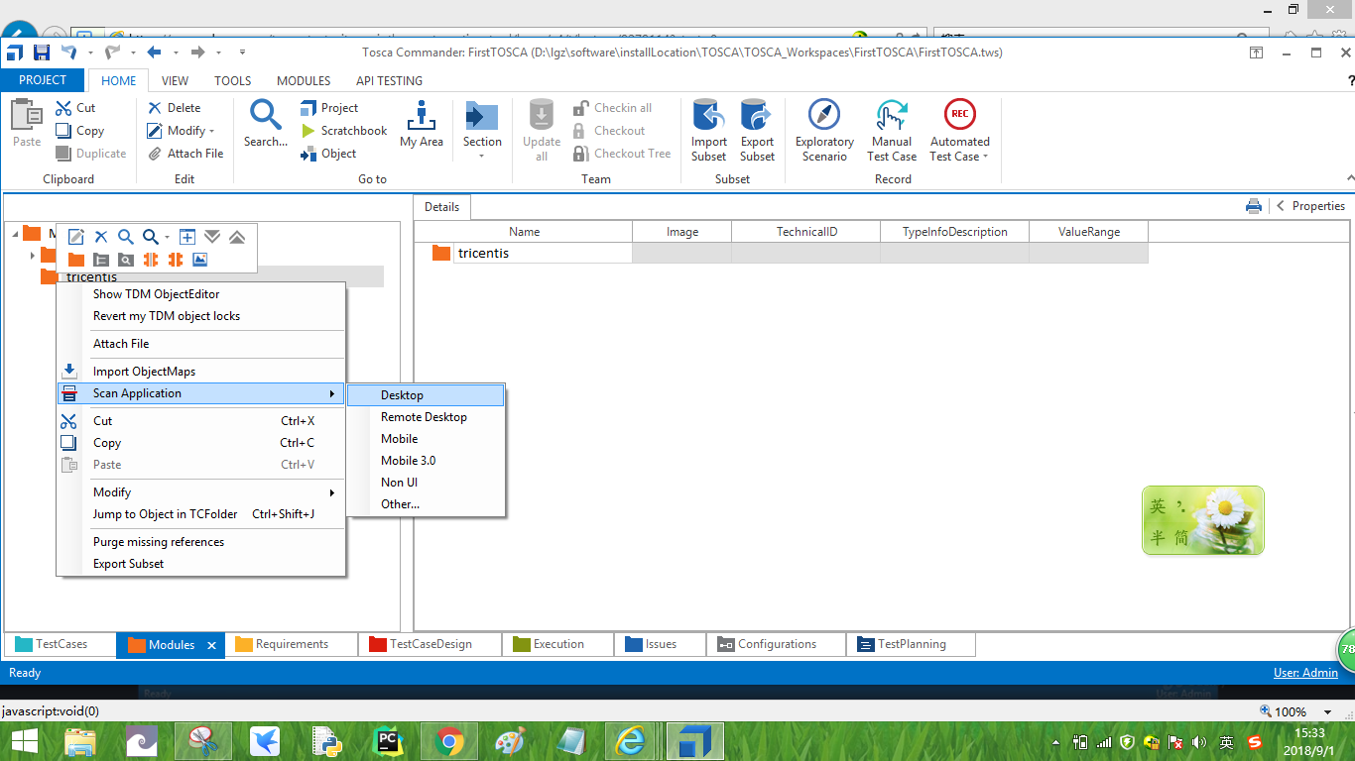
Task: Click the first magnifier search icon in mini toolbar
Action: [126, 237]
